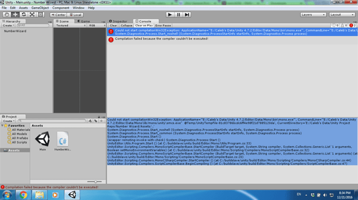Open the Layout dropdown

342,14
